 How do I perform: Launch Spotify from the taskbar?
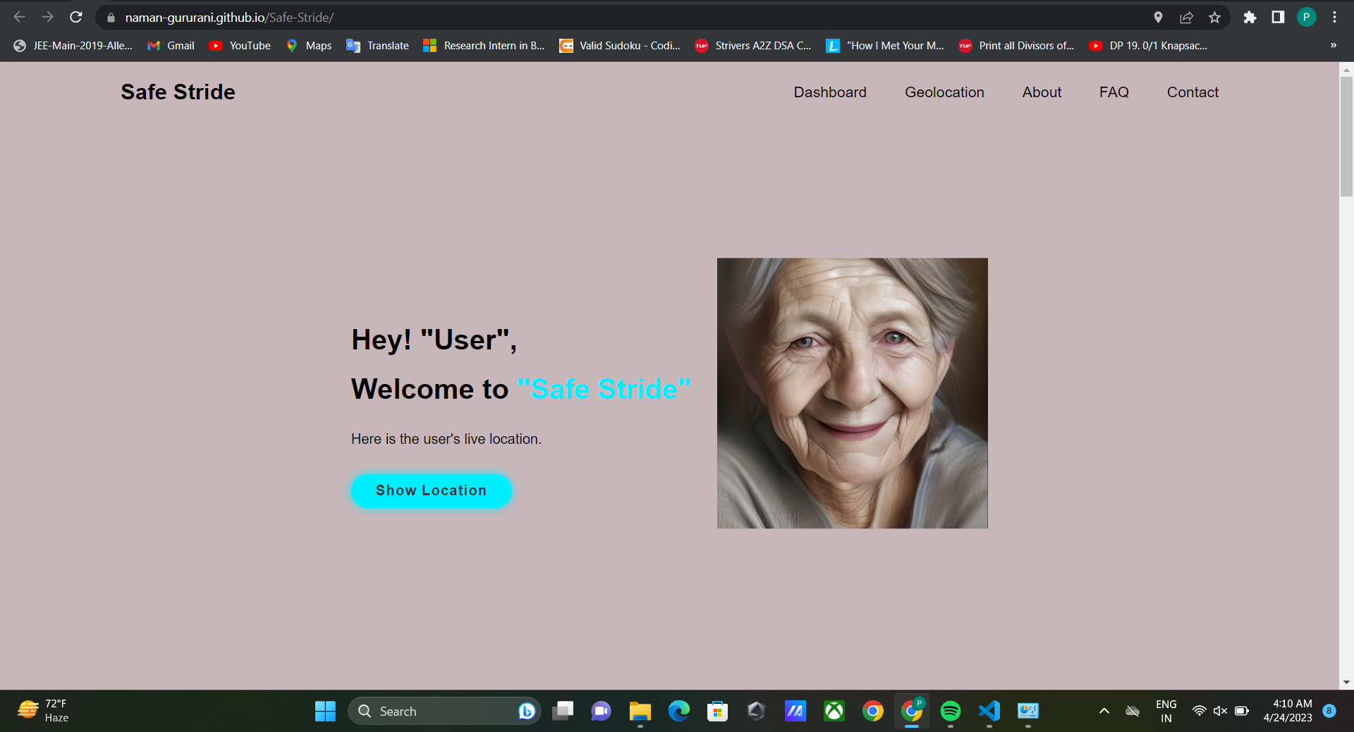[x=951, y=711]
